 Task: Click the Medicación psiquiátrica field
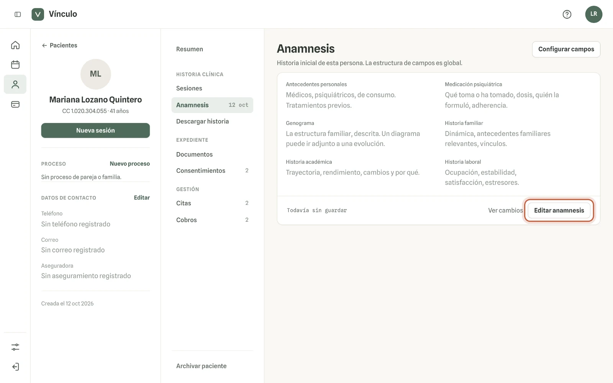click(518, 95)
